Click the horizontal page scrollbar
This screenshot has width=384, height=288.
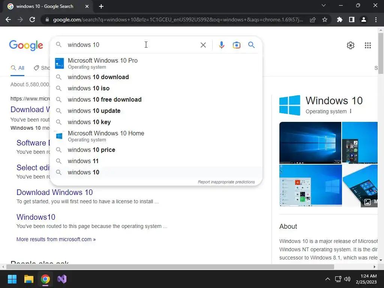[170, 267]
